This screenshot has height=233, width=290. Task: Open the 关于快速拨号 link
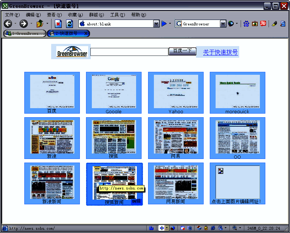pos(220,52)
